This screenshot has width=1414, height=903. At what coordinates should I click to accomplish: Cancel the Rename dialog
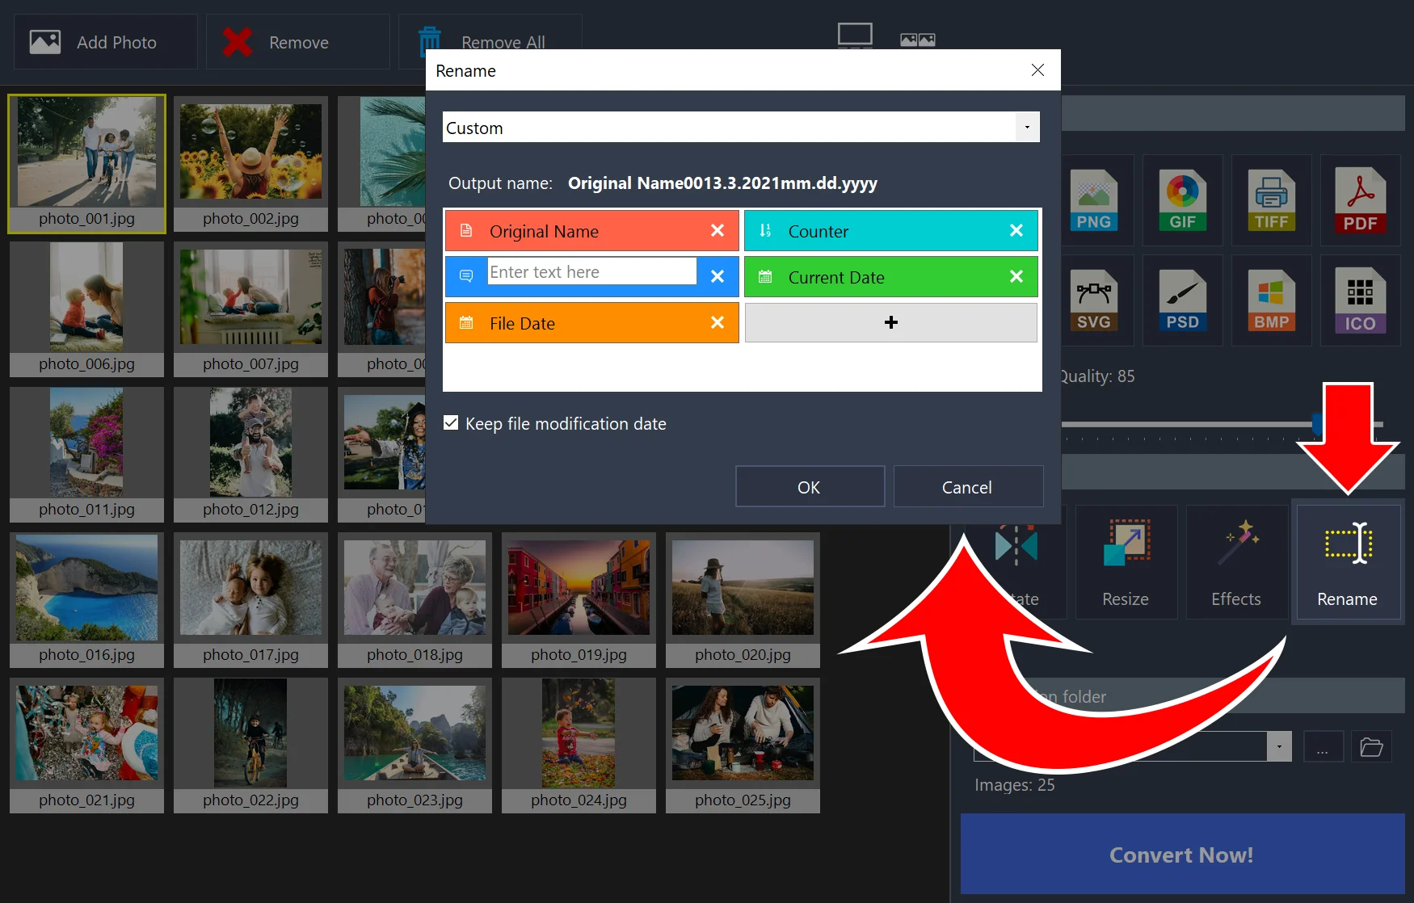click(x=967, y=487)
